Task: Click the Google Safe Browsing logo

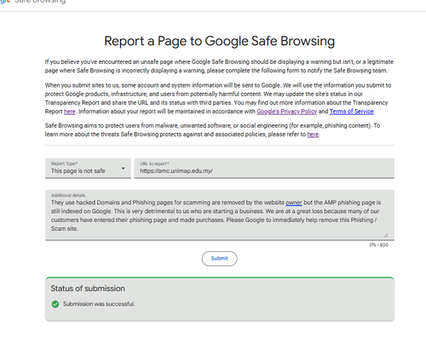Action: coord(32,2)
